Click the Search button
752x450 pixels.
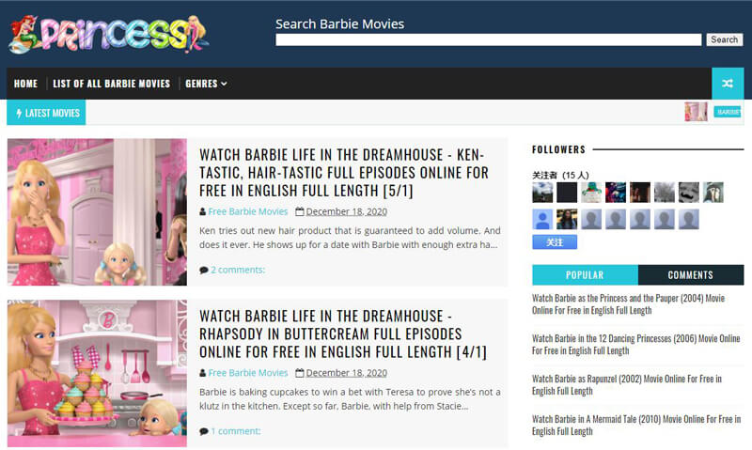(724, 39)
